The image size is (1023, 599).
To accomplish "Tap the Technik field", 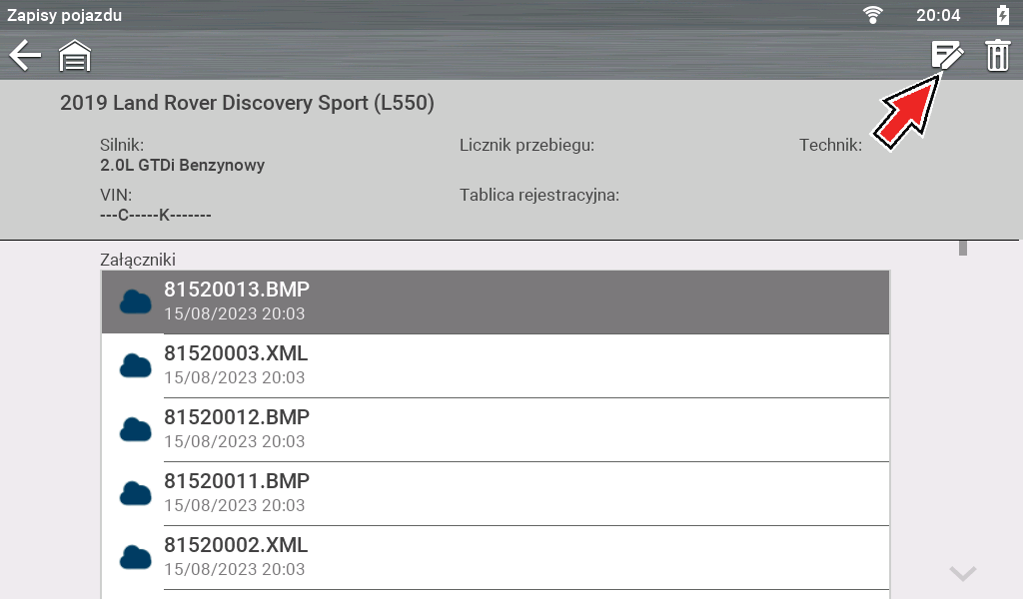I will [830, 146].
